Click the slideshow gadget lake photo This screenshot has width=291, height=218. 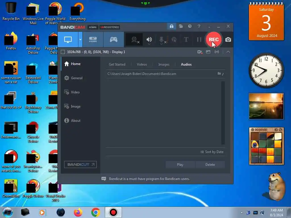(x=266, y=106)
